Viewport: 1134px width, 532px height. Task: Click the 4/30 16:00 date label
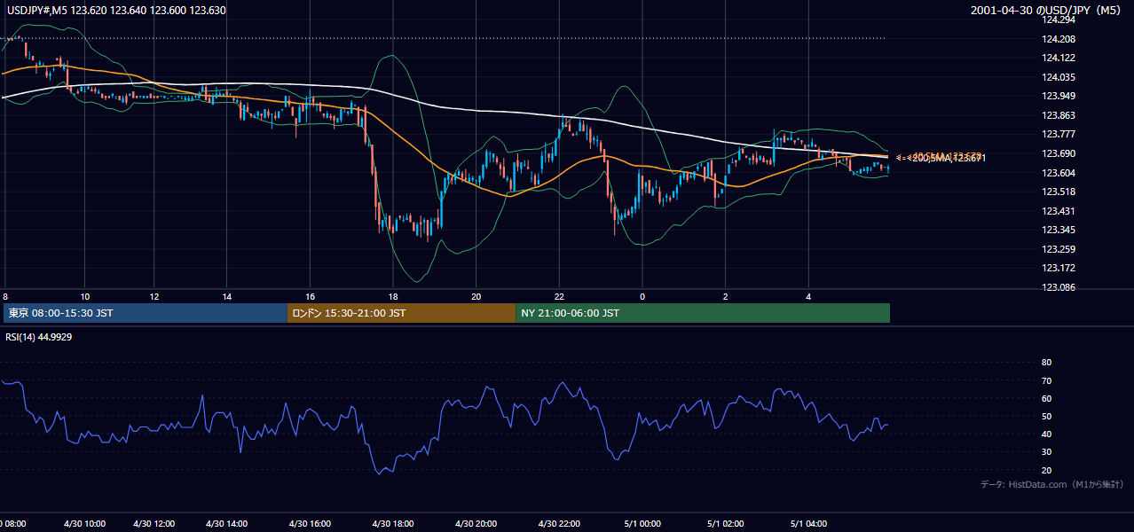click(x=308, y=524)
